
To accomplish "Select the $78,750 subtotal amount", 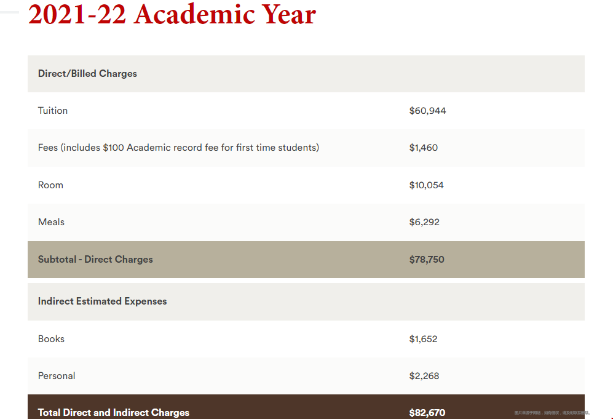I will pos(427,260).
